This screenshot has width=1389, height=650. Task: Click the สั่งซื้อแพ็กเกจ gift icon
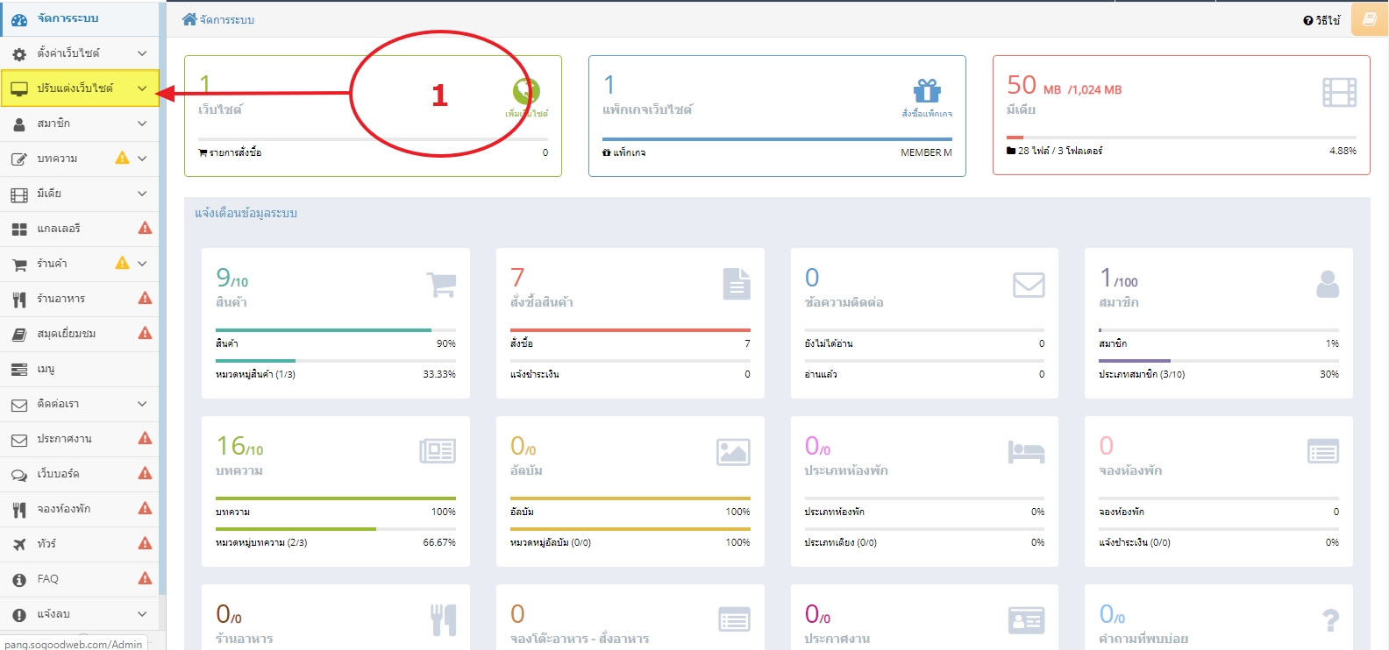tap(927, 90)
